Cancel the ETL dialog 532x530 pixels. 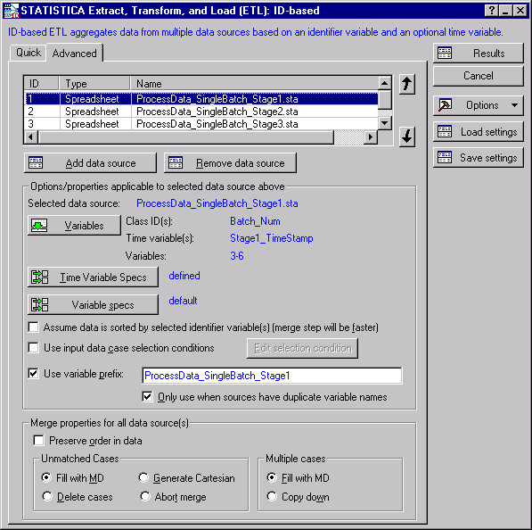(478, 76)
